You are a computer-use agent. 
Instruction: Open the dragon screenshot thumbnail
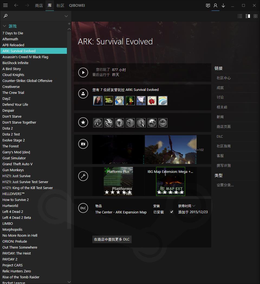[171, 150]
